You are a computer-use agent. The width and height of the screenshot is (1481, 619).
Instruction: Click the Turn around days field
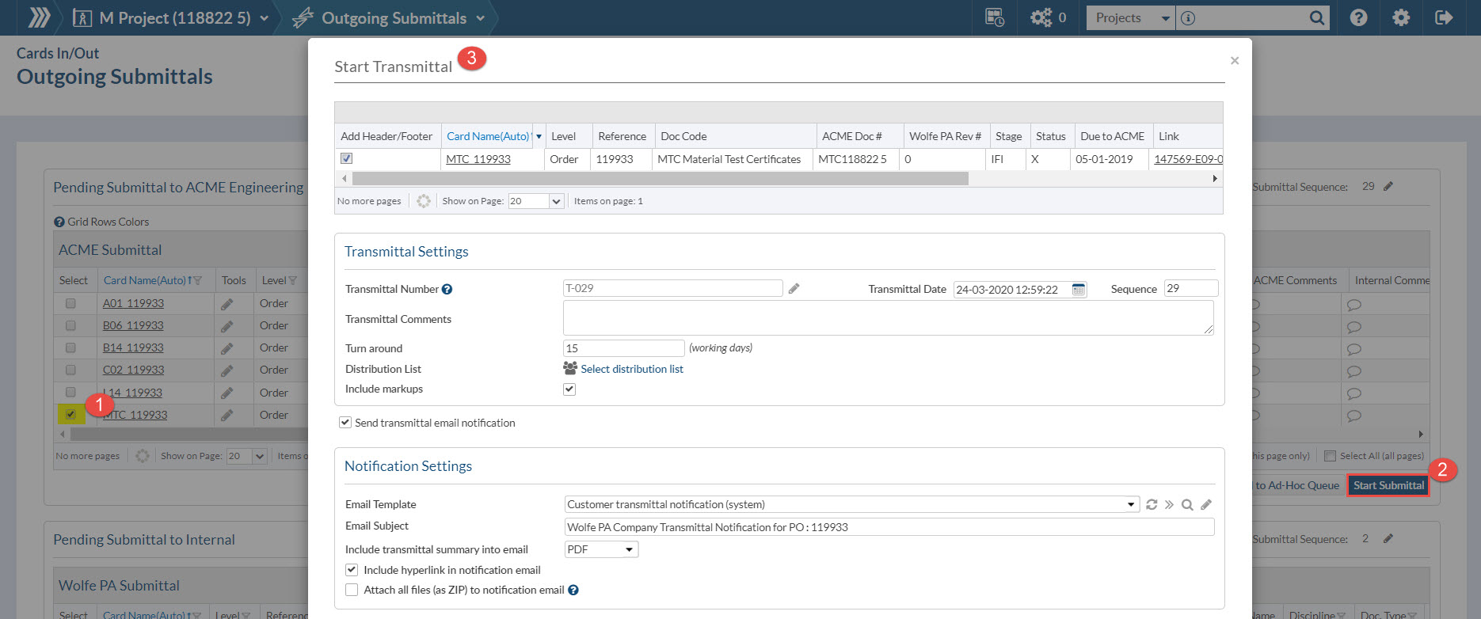pyautogui.click(x=623, y=348)
